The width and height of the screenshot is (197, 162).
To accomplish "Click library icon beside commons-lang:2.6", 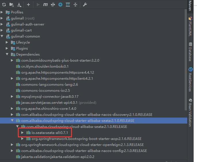I will tap(18, 85).
